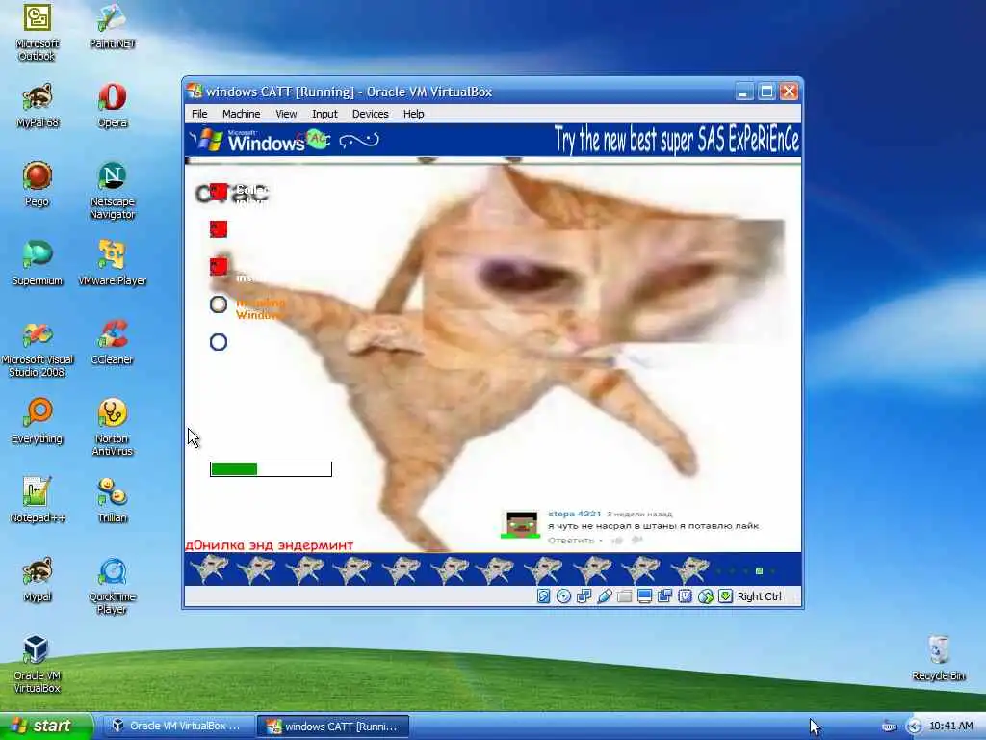Expand hidden tray icons arrow
986x740 pixels.
tap(915, 727)
